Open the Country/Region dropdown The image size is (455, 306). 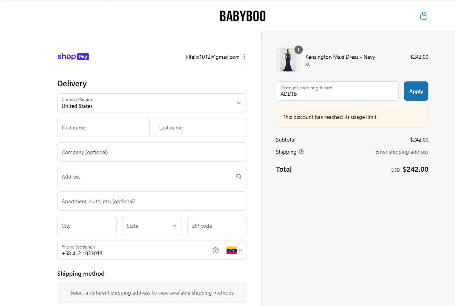[152, 103]
